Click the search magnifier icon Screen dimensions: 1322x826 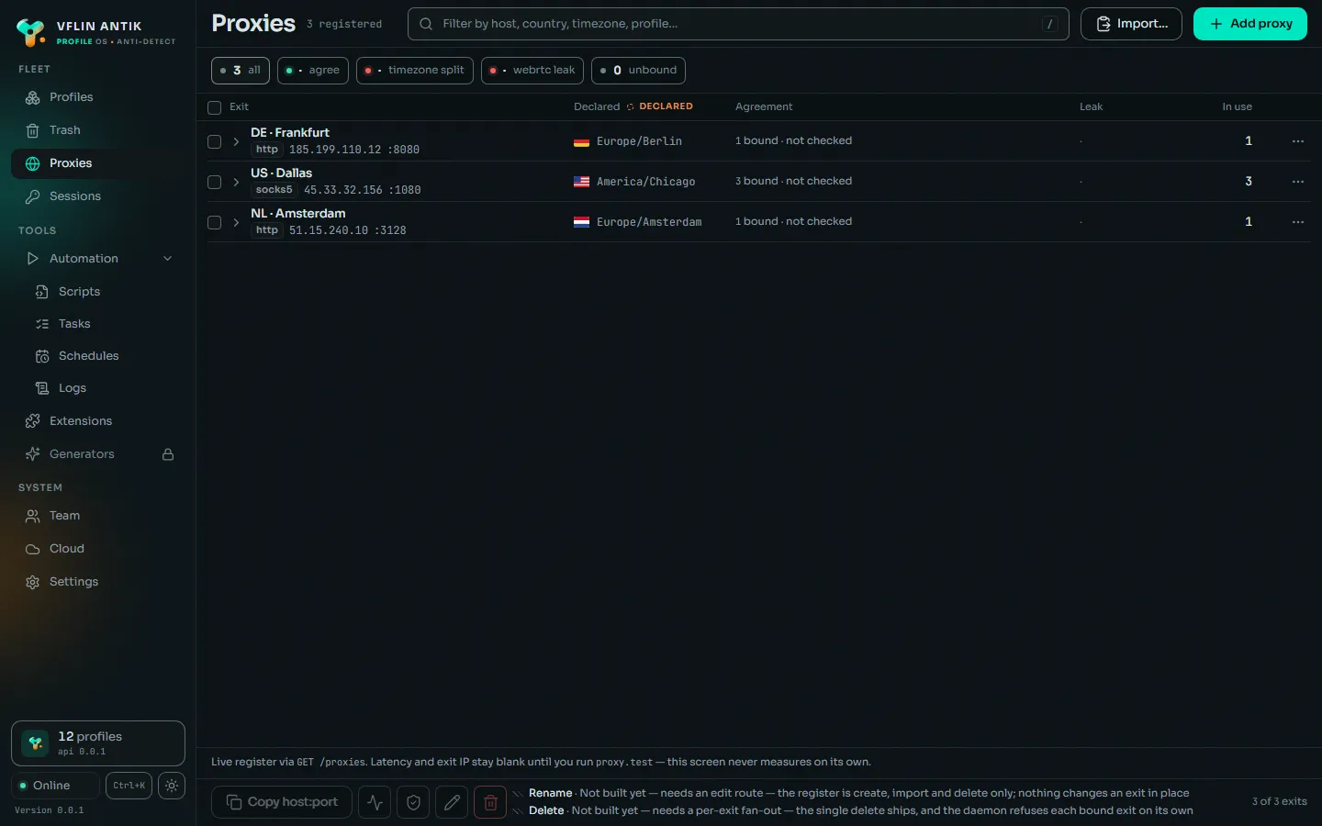(x=426, y=24)
